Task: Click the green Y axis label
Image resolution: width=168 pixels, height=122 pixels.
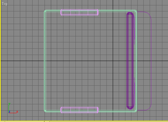Action: [9, 104]
